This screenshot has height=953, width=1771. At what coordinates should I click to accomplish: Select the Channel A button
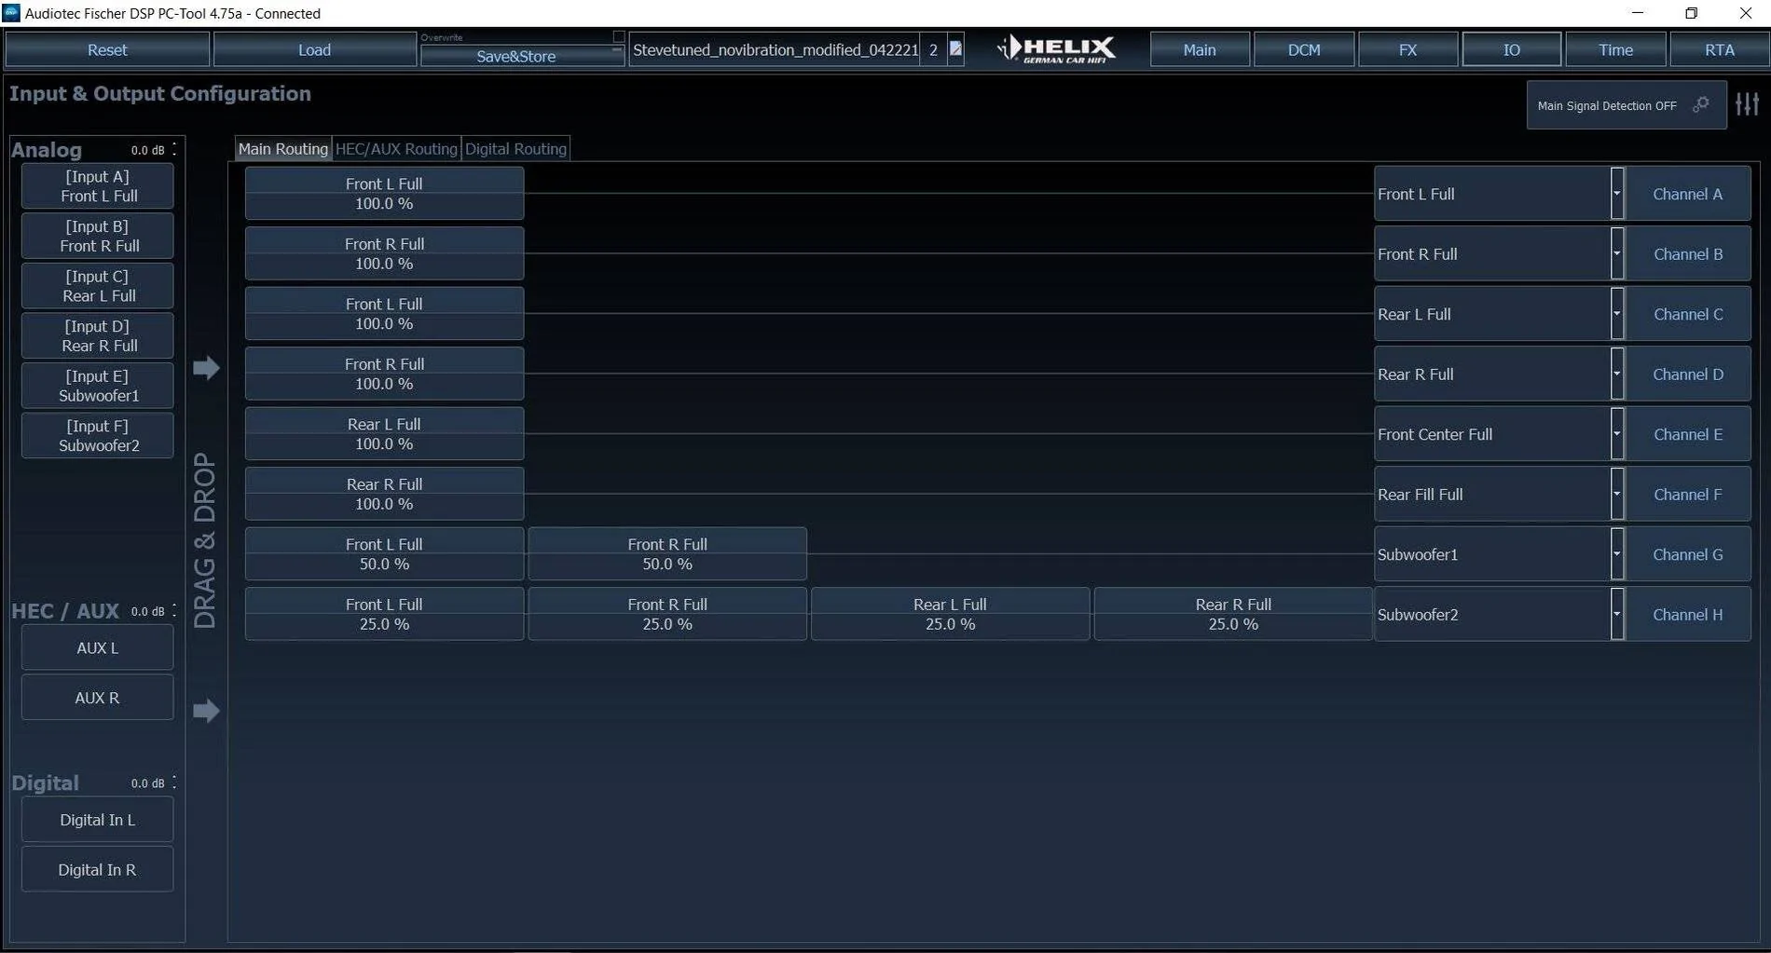[x=1688, y=194]
